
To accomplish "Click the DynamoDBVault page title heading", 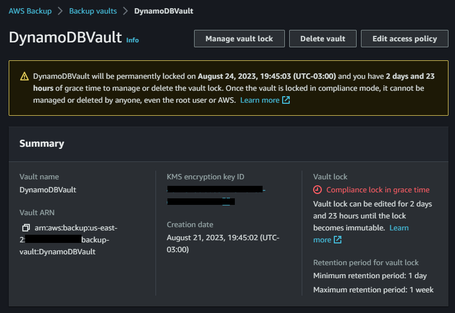I will point(65,37).
